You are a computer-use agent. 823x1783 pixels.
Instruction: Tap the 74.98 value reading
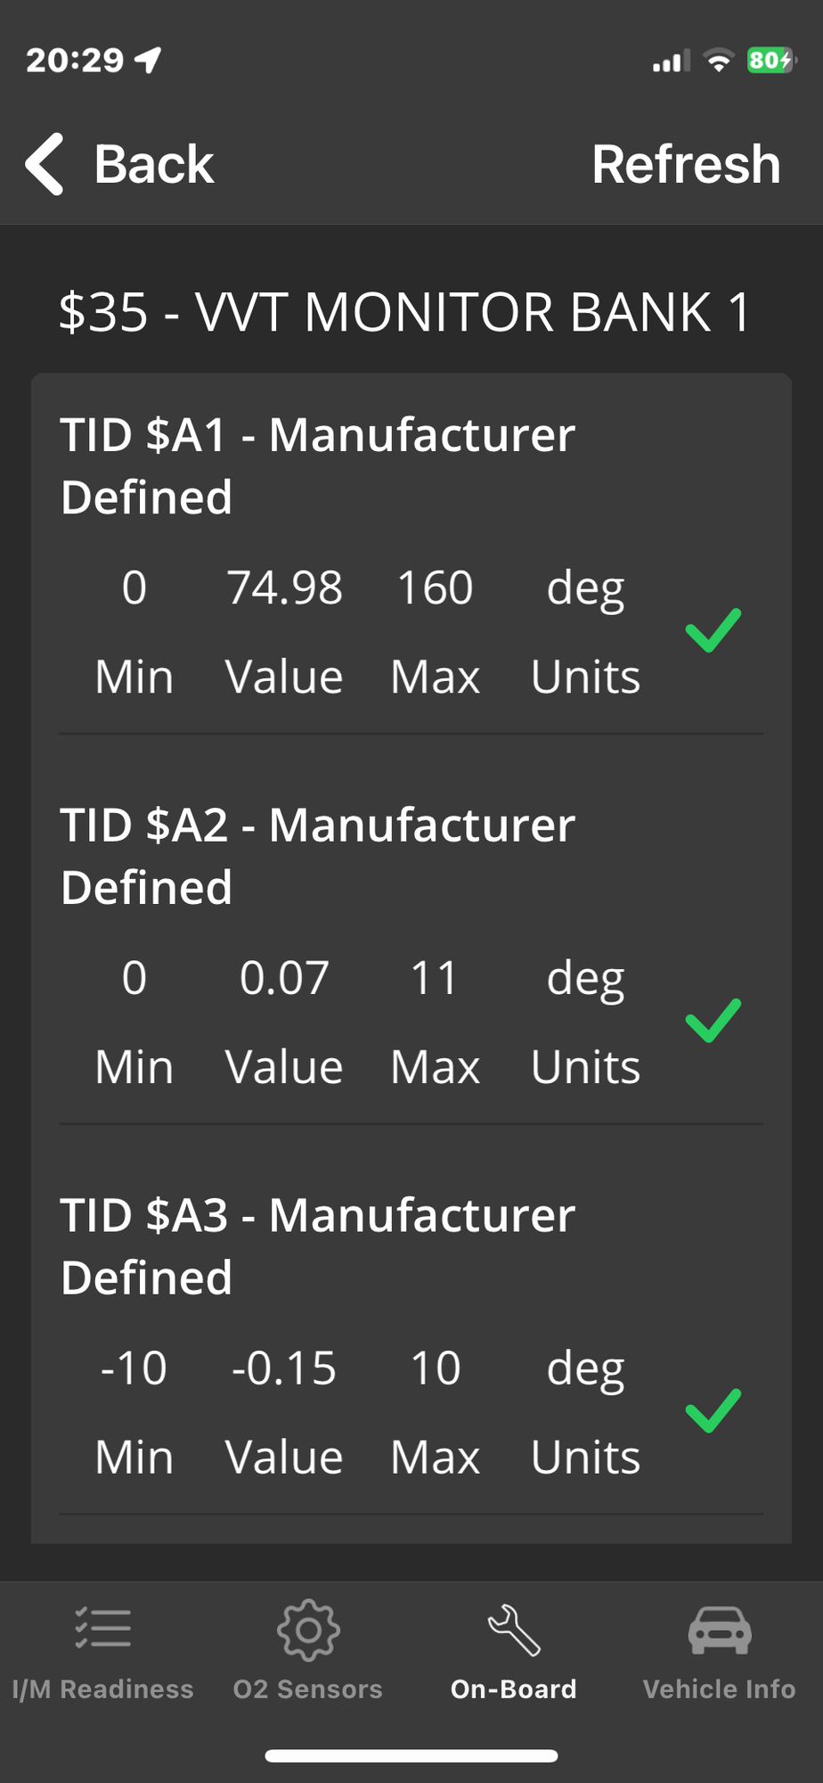point(284,588)
